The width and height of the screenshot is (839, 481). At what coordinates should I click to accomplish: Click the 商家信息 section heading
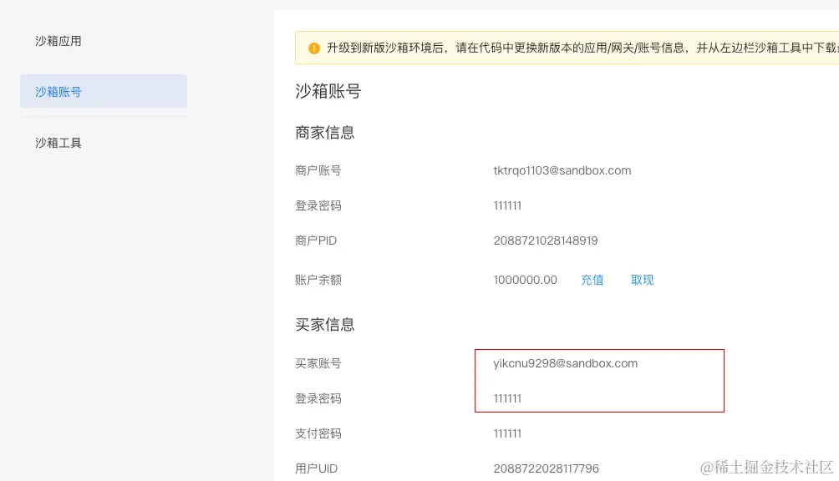[325, 133]
